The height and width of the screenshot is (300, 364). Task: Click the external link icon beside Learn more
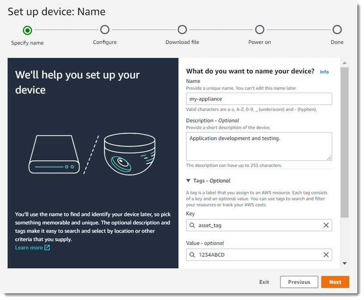pyautogui.click(x=47, y=248)
